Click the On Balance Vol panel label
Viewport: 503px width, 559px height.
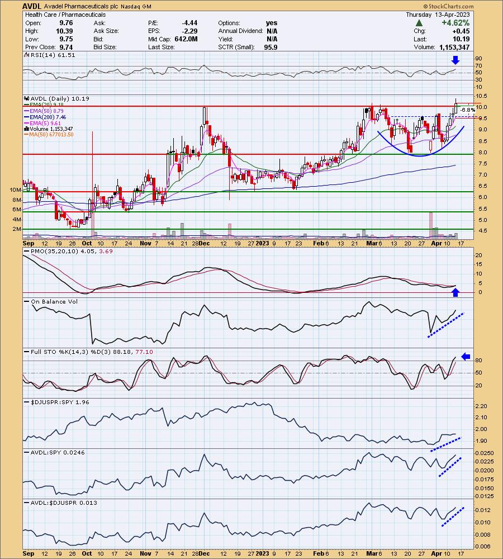coord(54,302)
